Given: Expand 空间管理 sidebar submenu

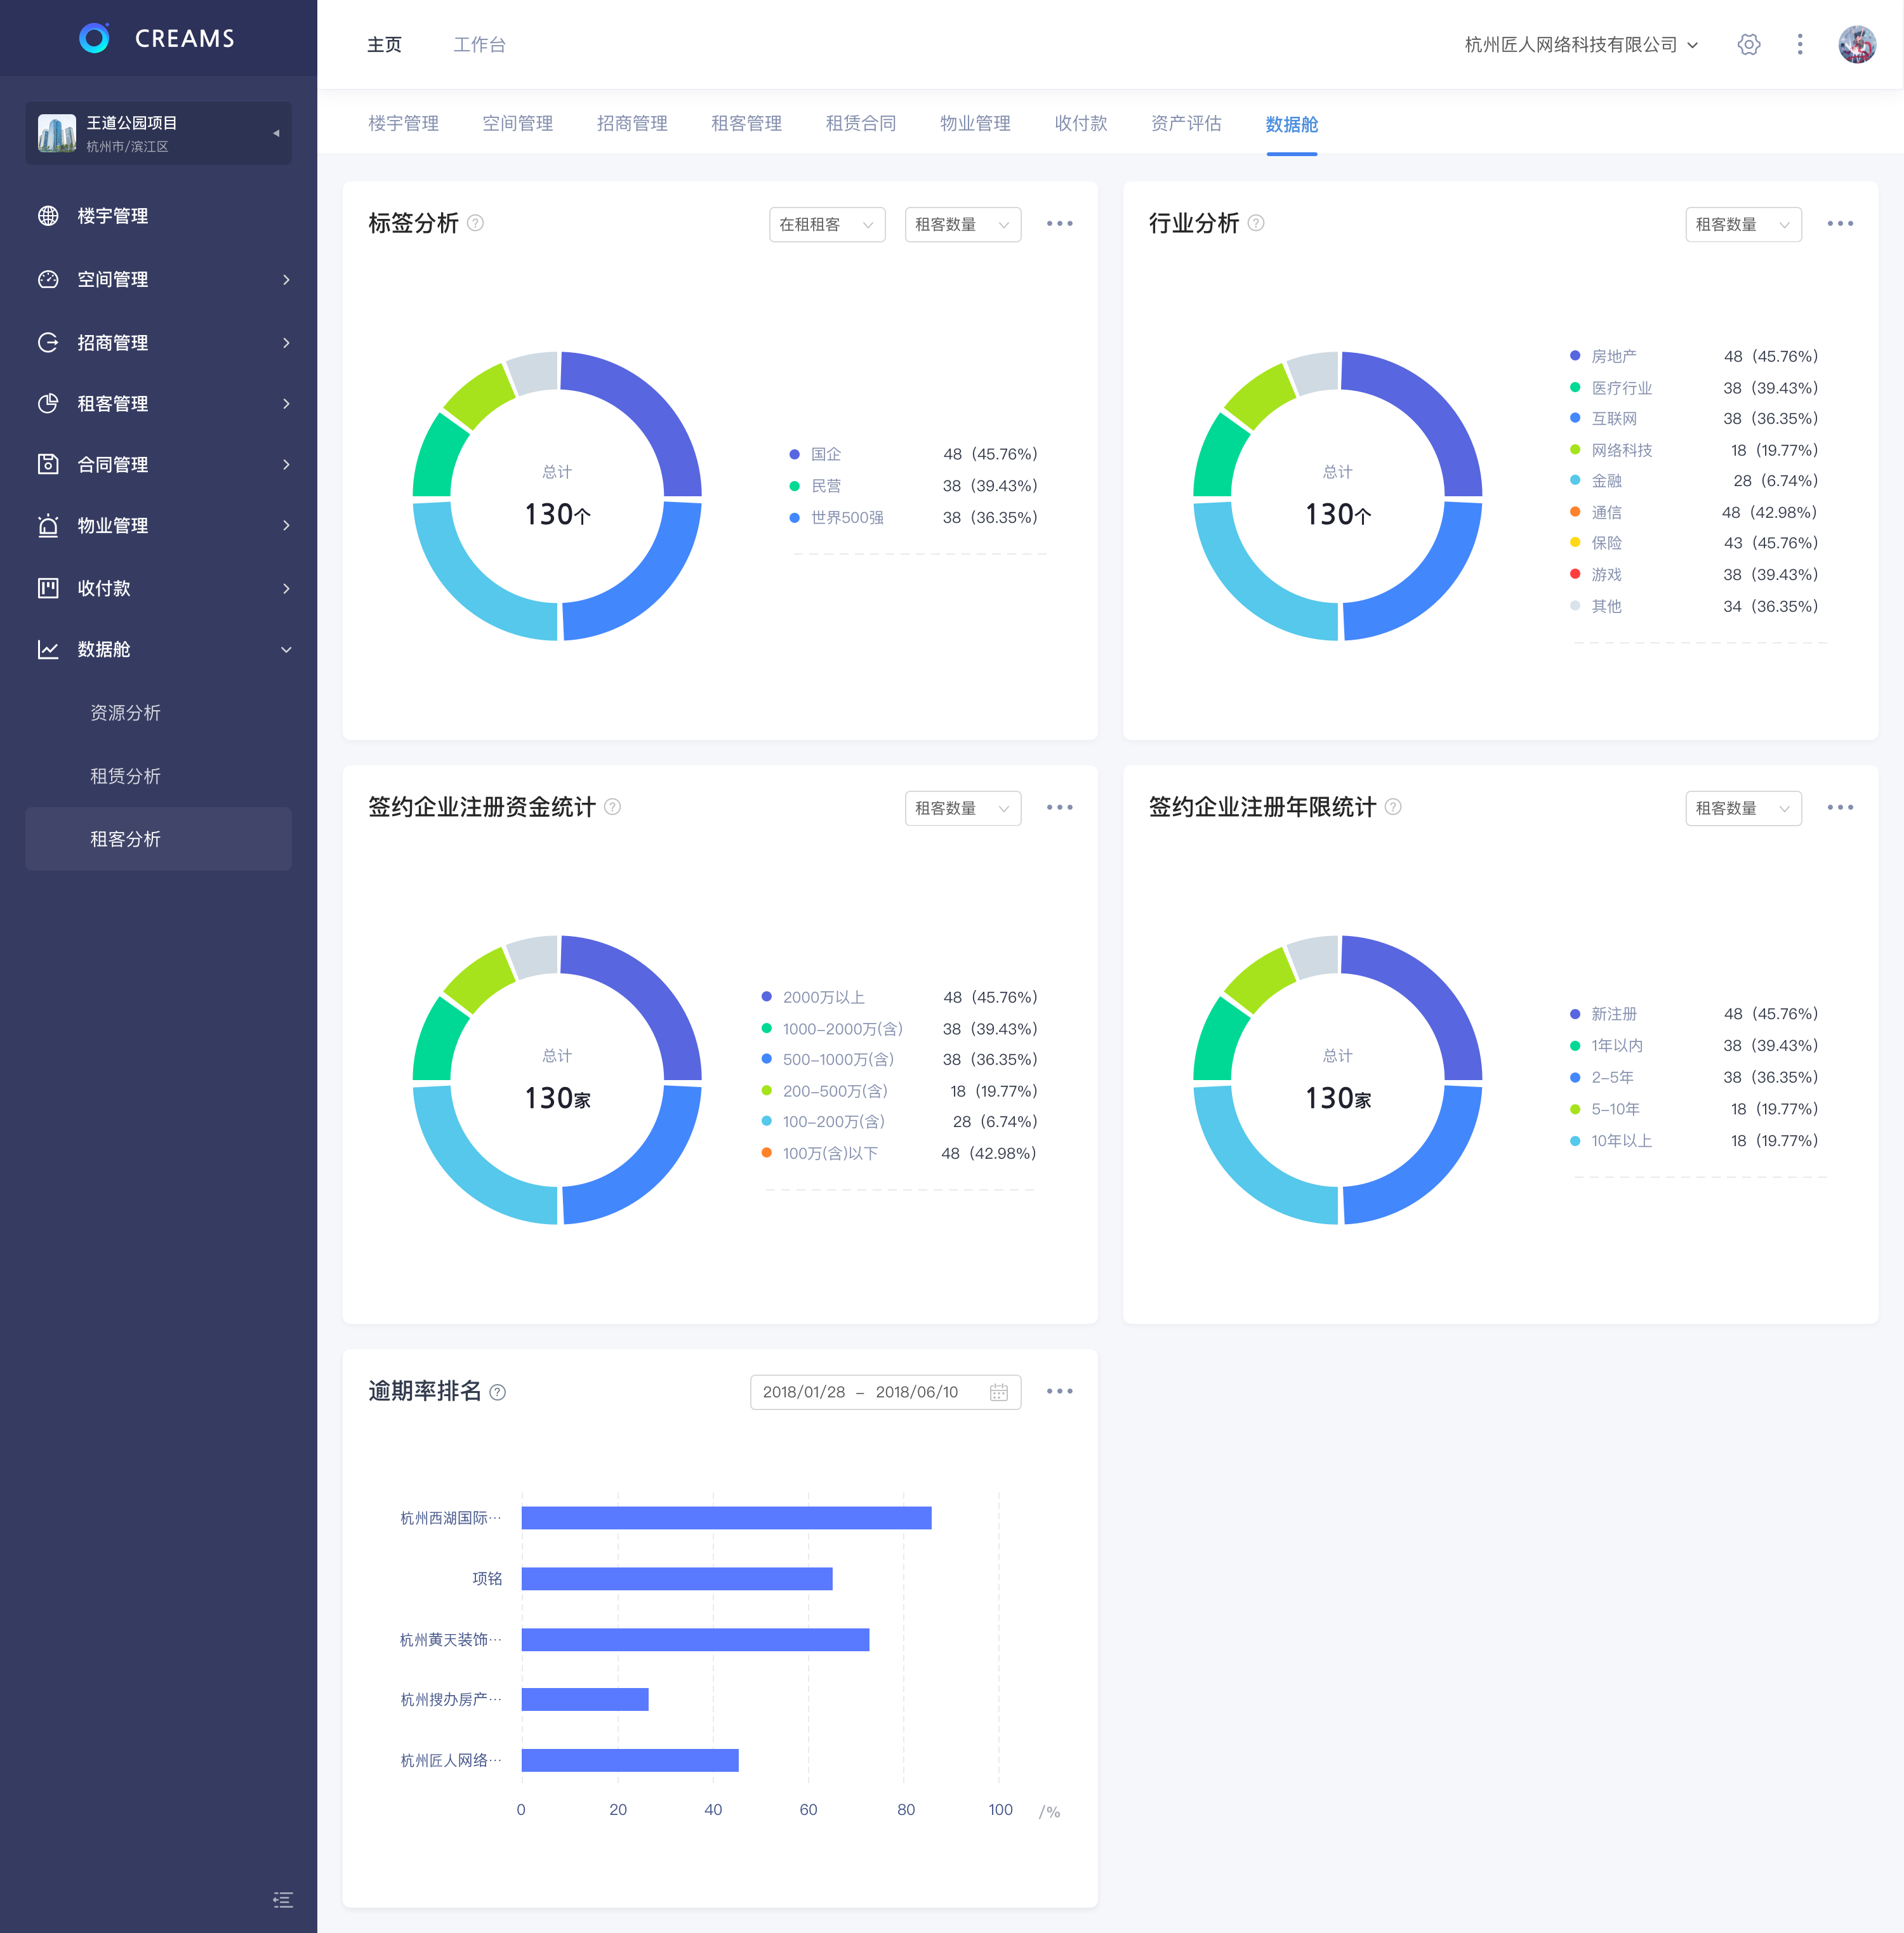Looking at the screenshot, I should 286,280.
